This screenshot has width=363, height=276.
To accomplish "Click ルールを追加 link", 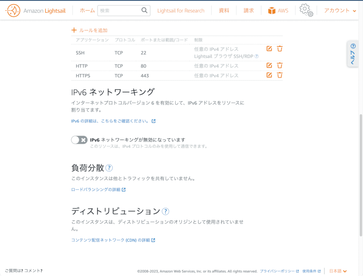I will (93, 30).
